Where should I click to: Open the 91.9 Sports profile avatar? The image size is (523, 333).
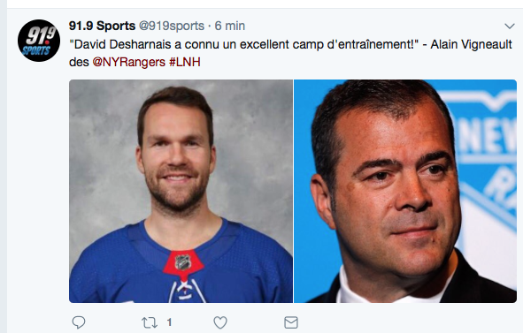coord(39,41)
